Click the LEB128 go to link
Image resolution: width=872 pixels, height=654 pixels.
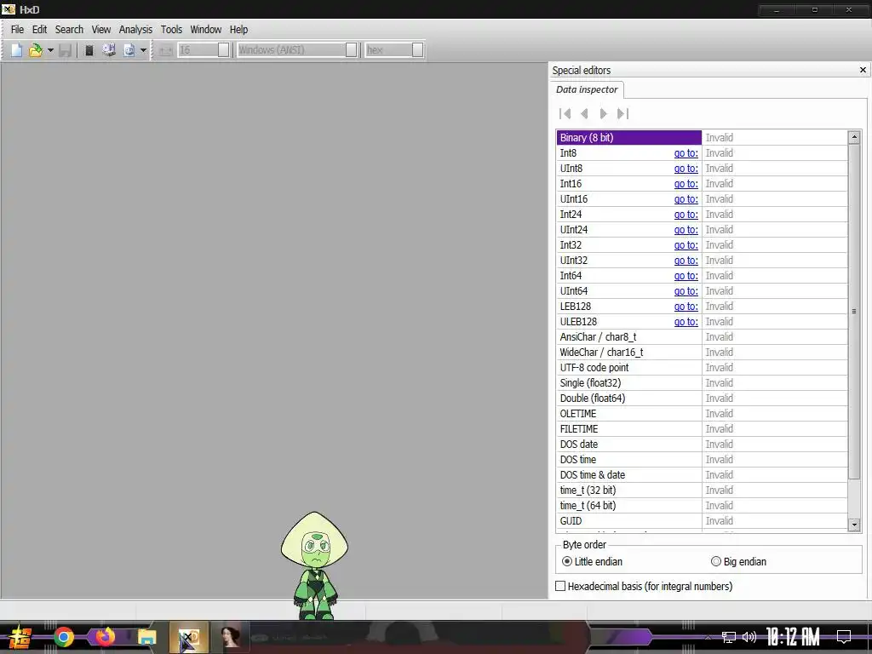pyautogui.click(x=686, y=307)
